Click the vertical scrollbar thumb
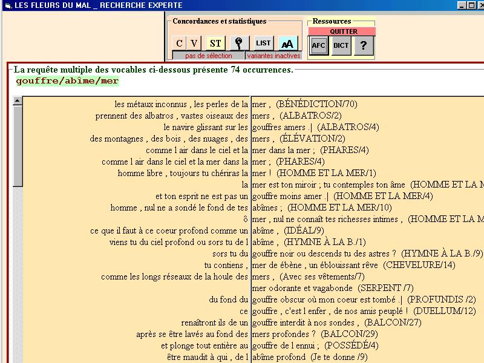The width and height of the screenshot is (484, 363). [18, 146]
